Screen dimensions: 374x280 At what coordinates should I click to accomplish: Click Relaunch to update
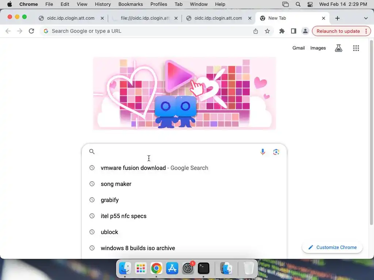pos(338,31)
